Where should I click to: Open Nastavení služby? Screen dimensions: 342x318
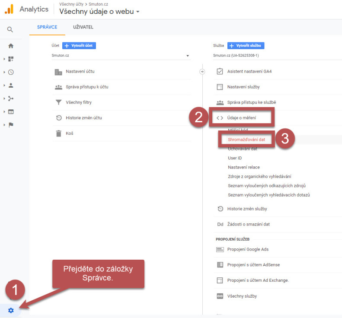tap(278, 87)
